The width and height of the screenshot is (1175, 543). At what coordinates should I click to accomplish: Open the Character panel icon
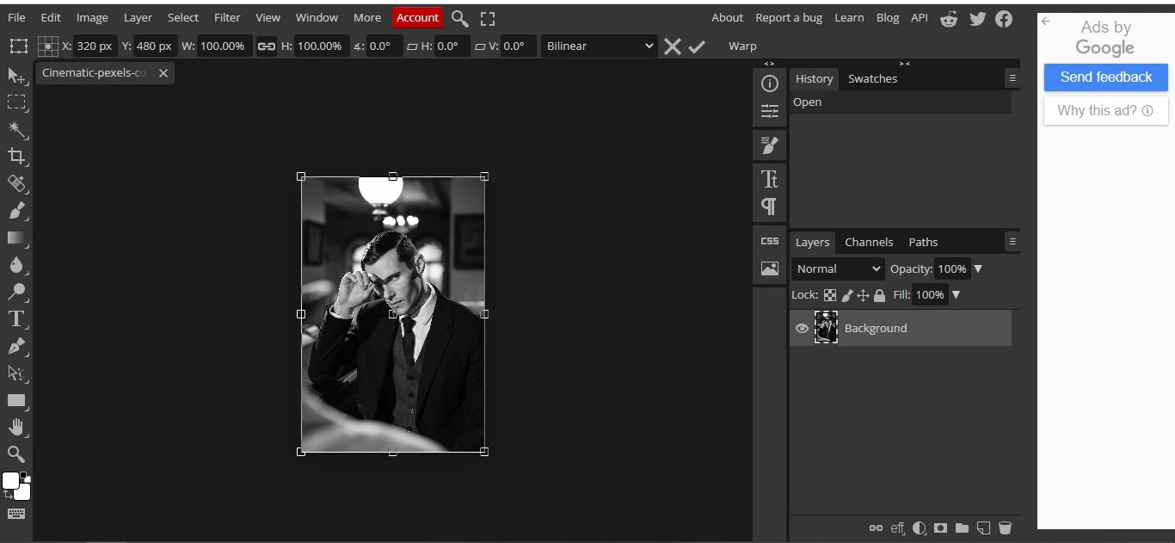pyautogui.click(x=770, y=179)
